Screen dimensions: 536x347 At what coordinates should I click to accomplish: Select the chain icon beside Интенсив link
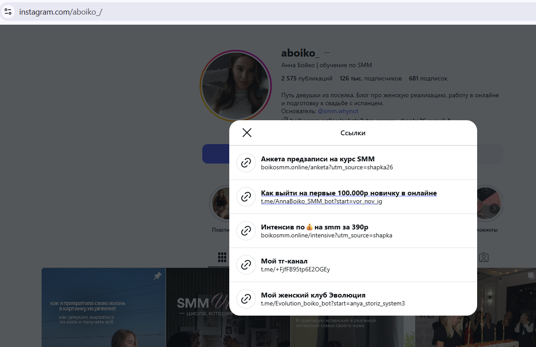coord(246,231)
